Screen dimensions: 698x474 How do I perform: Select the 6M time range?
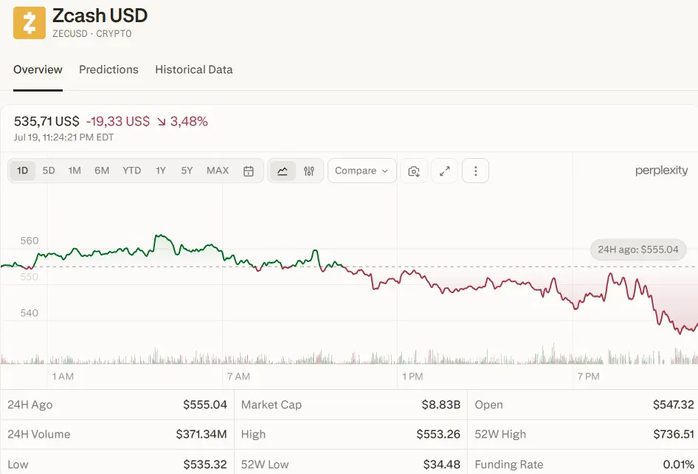(102, 171)
